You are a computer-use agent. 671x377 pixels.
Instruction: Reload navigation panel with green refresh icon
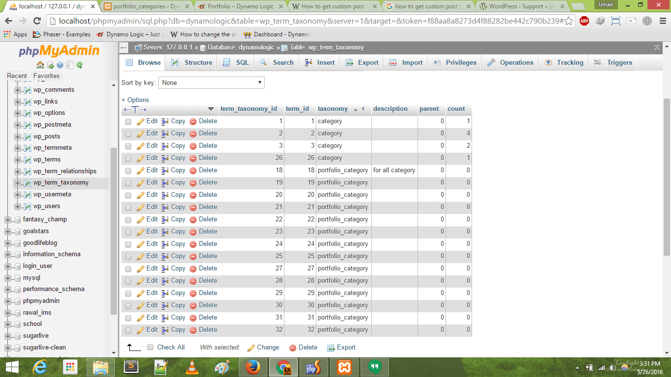click(x=80, y=65)
